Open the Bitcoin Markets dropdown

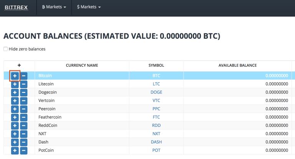click(54, 7)
